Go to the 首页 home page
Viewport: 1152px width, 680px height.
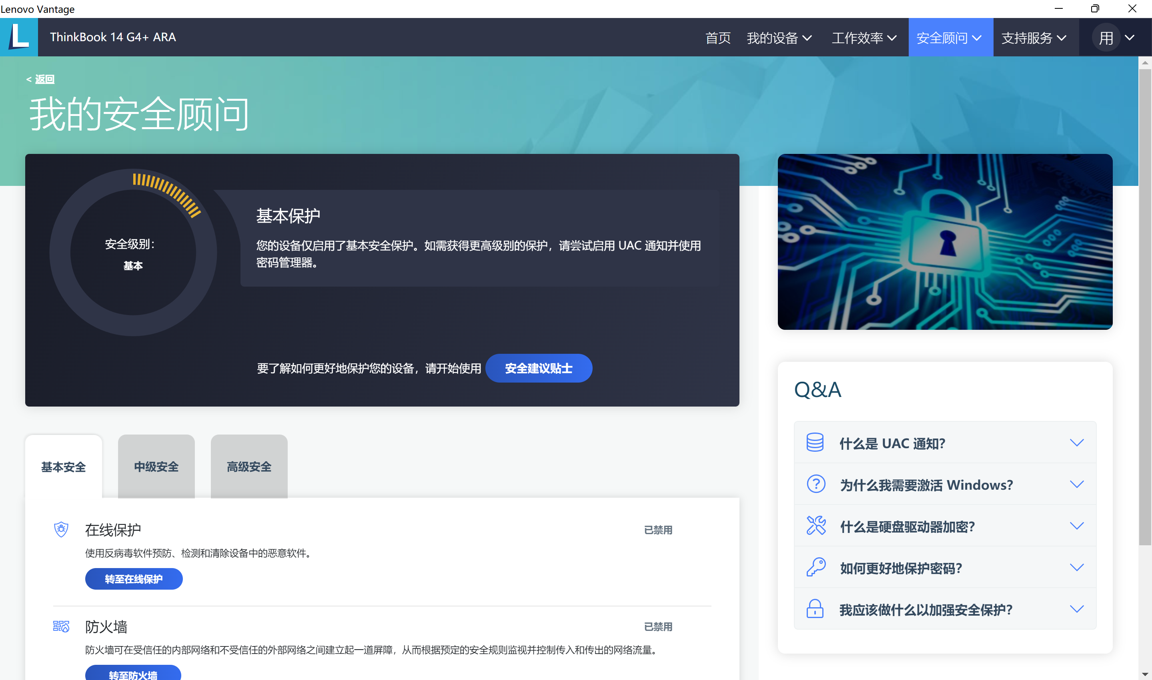click(x=718, y=38)
